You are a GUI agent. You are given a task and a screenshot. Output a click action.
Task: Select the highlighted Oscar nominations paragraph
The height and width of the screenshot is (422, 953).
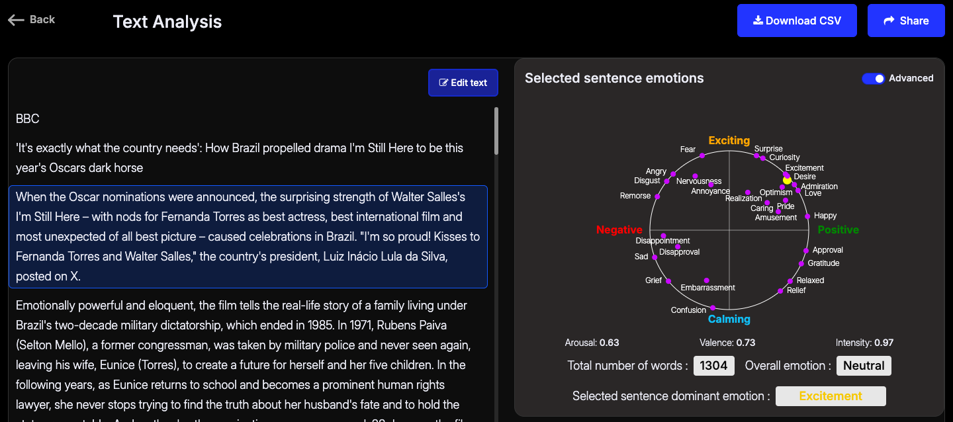click(x=248, y=237)
